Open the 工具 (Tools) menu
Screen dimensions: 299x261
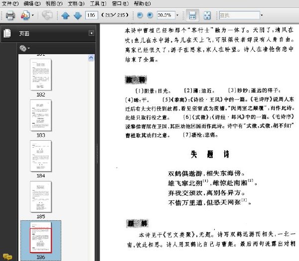pyautogui.click(x=98, y=3)
